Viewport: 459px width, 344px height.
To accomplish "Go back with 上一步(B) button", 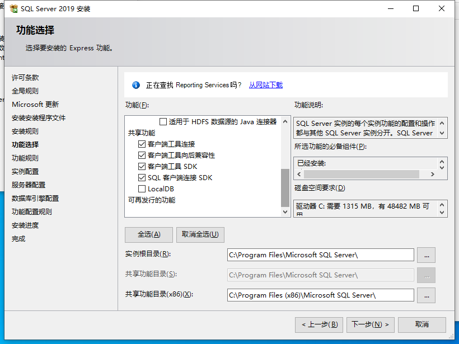I will [x=319, y=324].
